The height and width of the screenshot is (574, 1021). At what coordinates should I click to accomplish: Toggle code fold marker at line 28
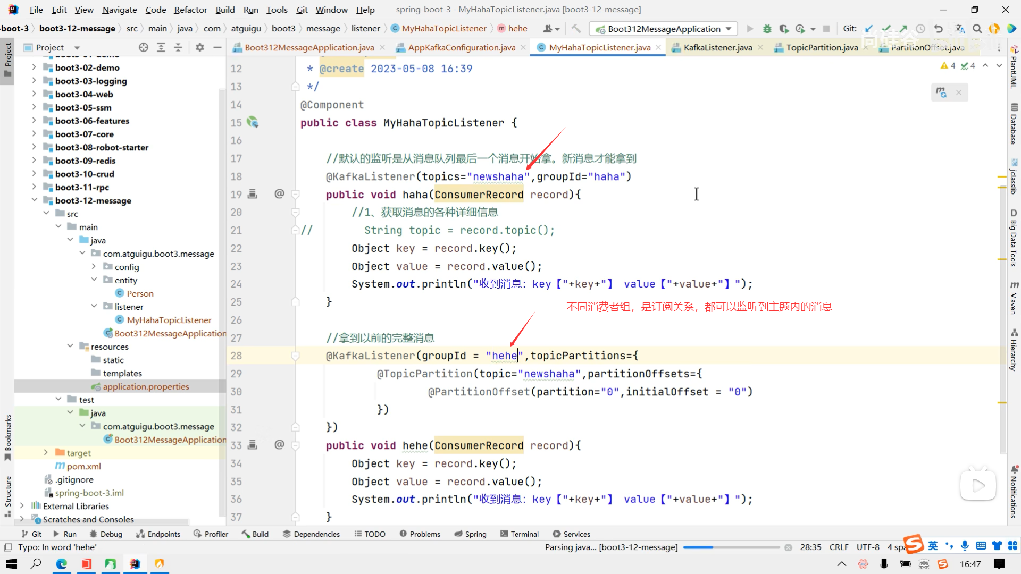pyautogui.click(x=296, y=356)
